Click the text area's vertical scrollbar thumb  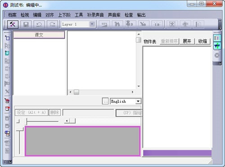pos(139,40)
